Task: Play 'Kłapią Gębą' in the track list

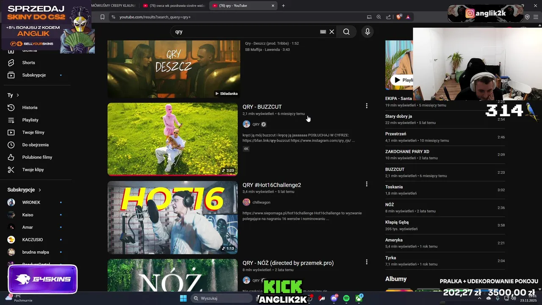Action: pyautogui.click(x=445, y=225)
